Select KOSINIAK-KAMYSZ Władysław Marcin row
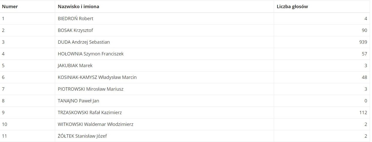 [x=97, y=77]
